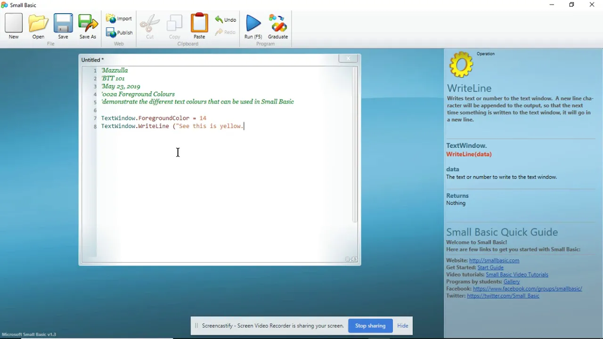Cut selection with the scissors icon
This screenshot has height=339, width=603.
[x=150, y=26]
